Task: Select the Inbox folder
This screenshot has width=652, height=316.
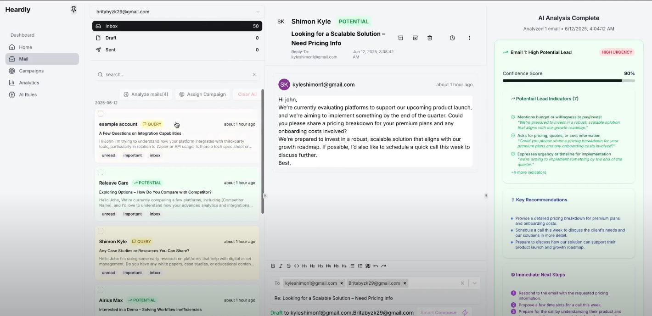Action: [x=177, y=26]
